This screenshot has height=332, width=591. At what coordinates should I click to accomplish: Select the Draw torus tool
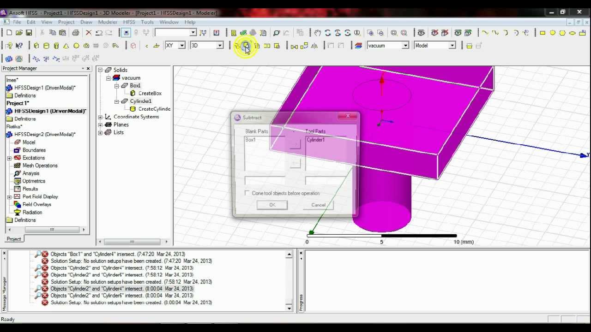(x=86, y=46)
